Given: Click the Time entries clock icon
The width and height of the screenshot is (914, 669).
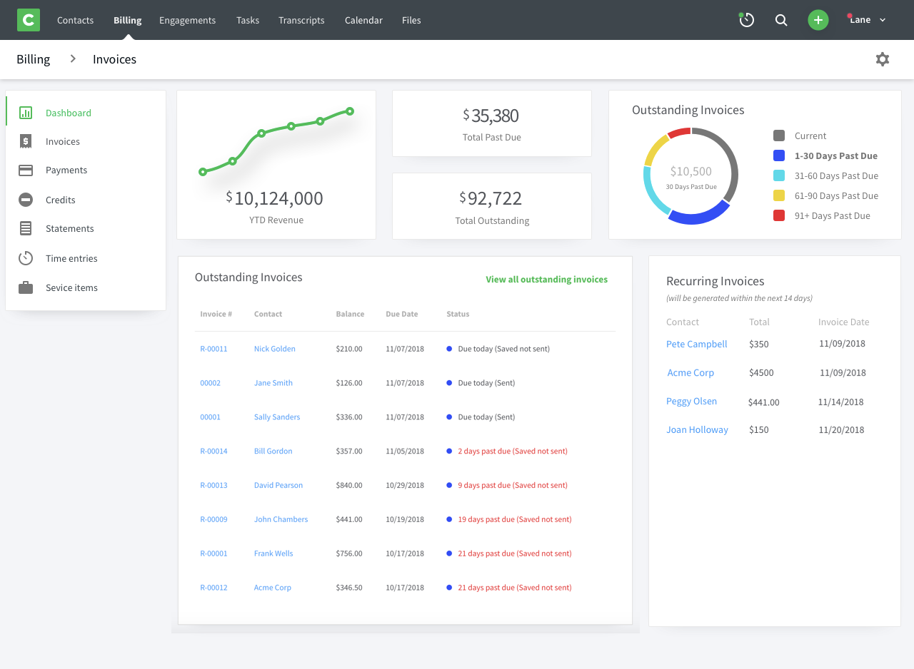Looking at the screenshot, I should [x=26, y=258].
